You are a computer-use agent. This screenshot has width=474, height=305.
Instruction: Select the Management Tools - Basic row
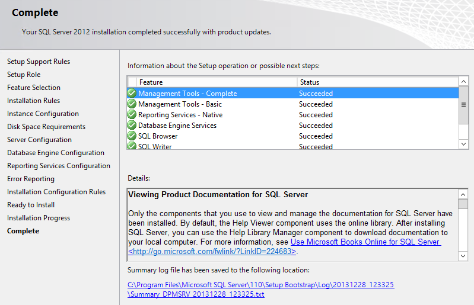pos(292,104)
